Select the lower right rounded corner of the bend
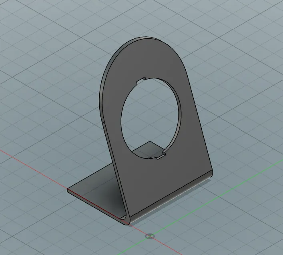This screenshot has height=255, width=283. (x=211, y=173)
